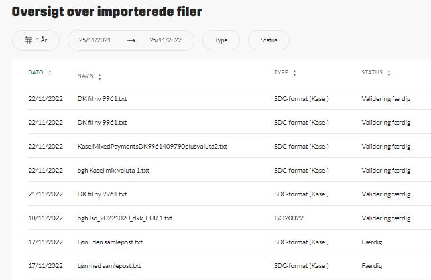Screen dimensions: 431x280
Task: Open first DK fil ny 9961.txt row
Action: point(102,98)
